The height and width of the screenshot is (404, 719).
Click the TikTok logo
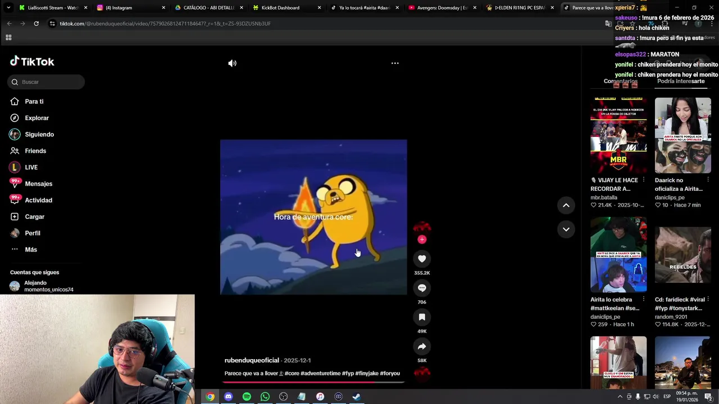click(x=32, y=61)
